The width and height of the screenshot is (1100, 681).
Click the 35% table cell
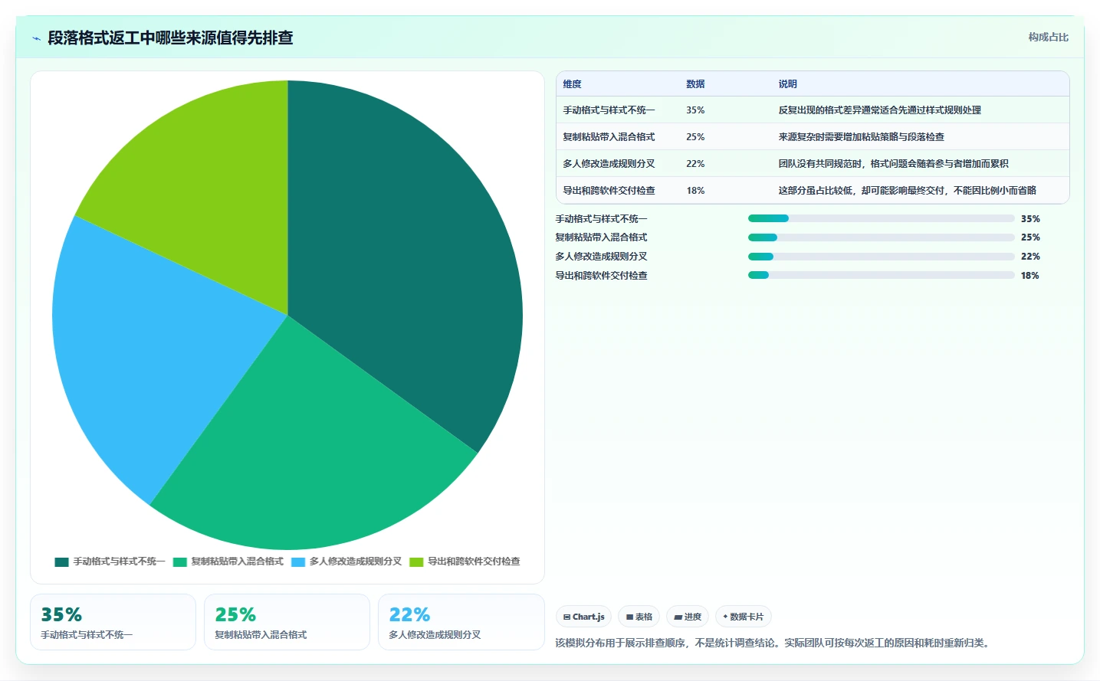[695, 110]
